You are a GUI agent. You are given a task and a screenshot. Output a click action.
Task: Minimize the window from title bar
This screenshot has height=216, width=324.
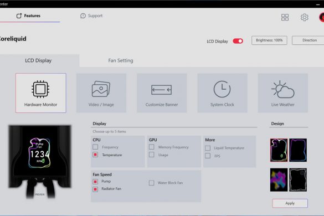318,4
